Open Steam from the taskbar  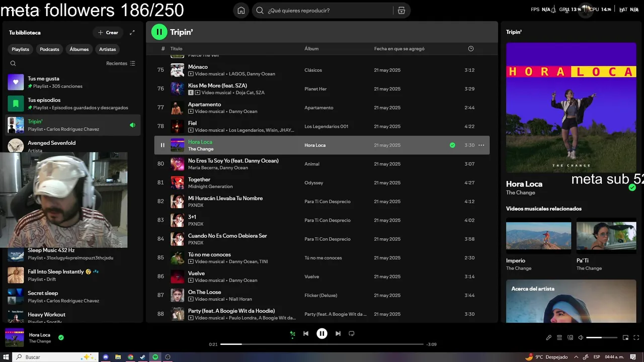coord(143,357)
